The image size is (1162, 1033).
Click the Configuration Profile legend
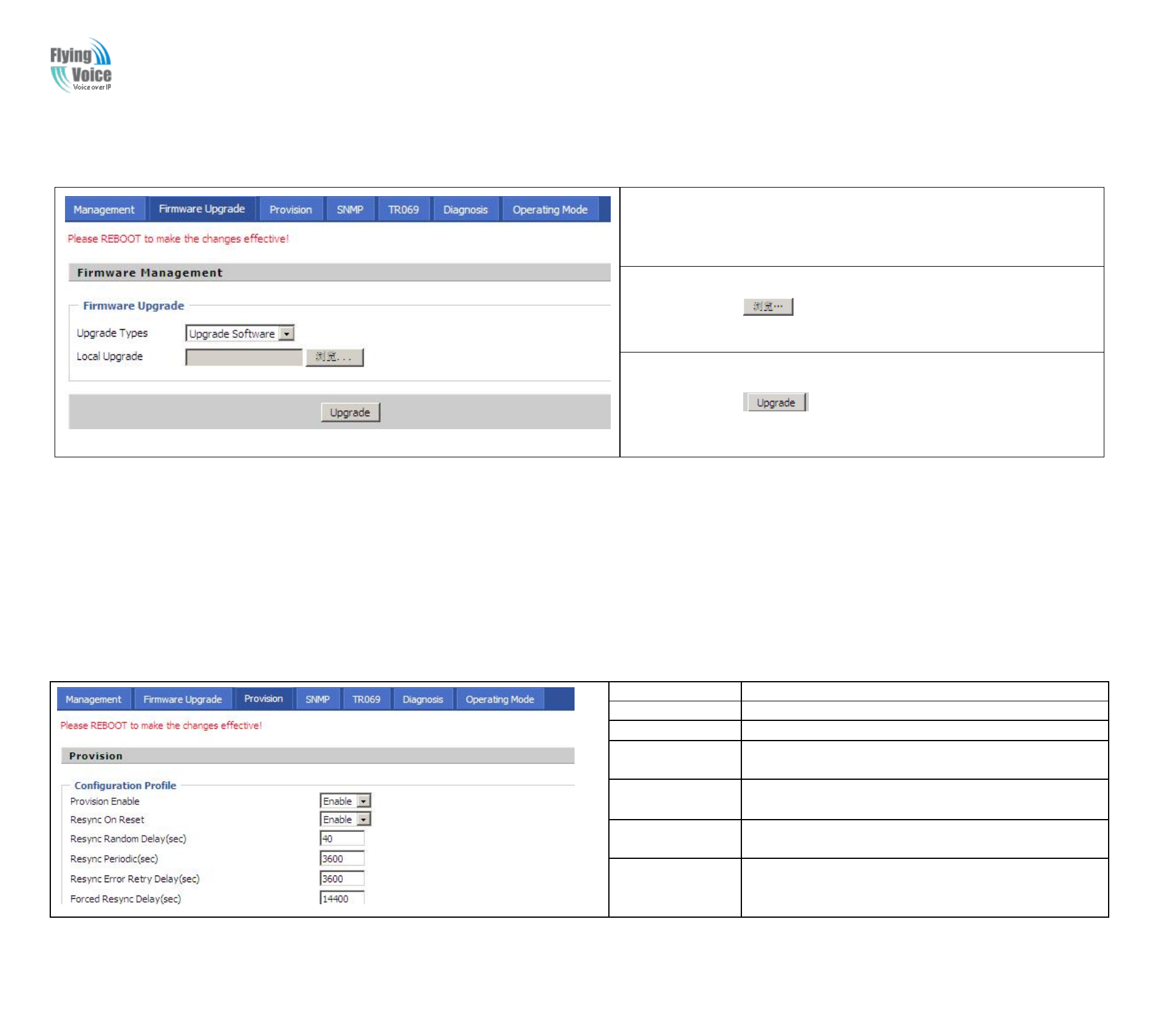coord(125,785)
